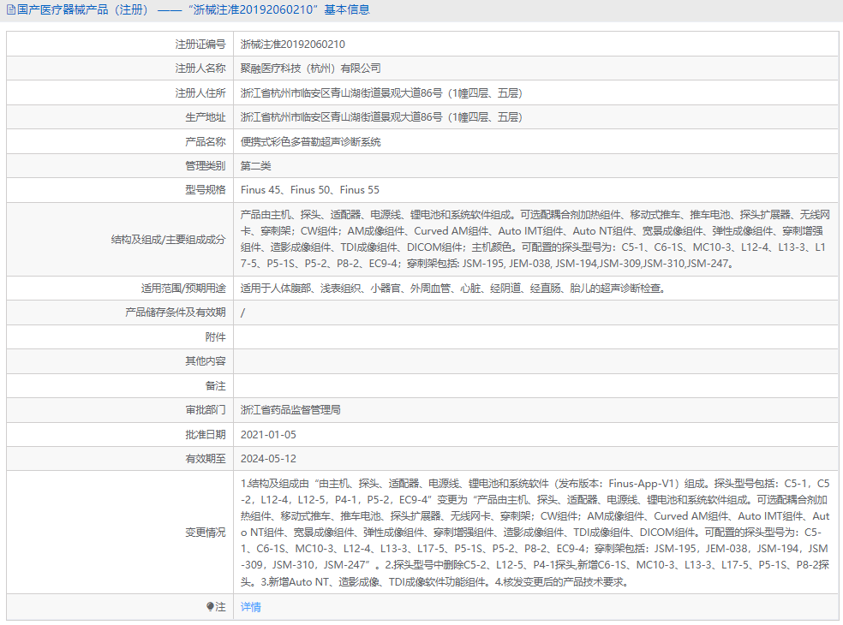Select the date 2024-05-12
The width and height of the screenshot is (843, 625).
(x=268, y=458)
